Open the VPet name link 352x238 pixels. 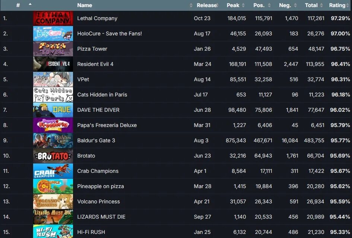click(x=83, y=79)
